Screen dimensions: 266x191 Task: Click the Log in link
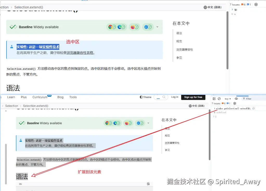pyautogui.click(x=174, y=97)
